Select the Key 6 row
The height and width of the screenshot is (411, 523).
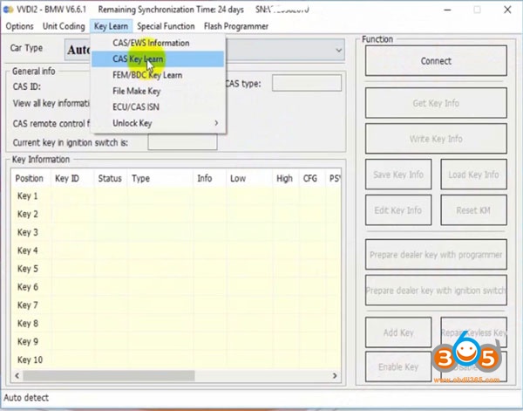(x=176, y=287)
